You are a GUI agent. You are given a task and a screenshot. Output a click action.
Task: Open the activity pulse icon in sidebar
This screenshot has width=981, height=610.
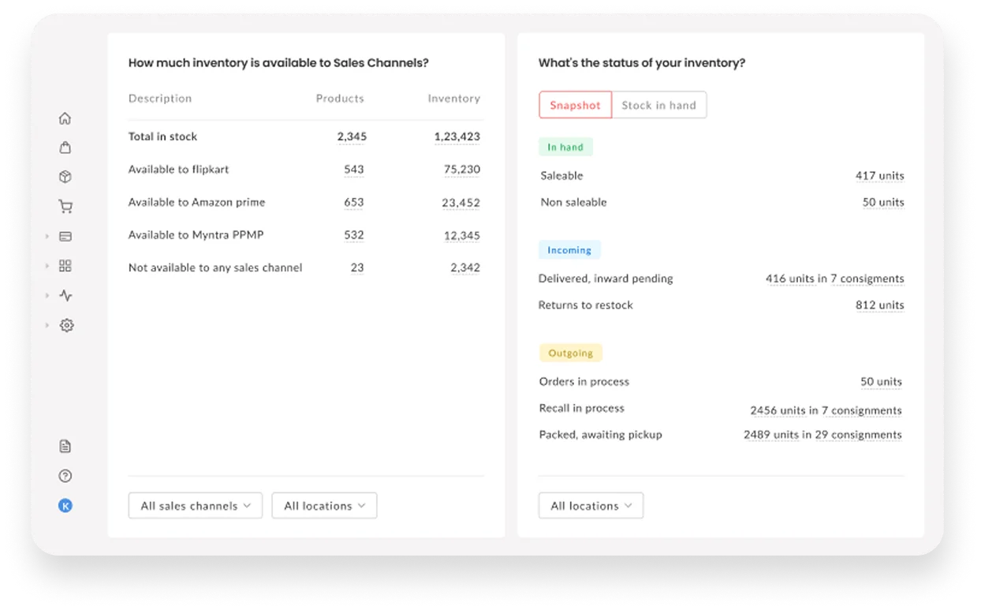(x=65, y=295)
